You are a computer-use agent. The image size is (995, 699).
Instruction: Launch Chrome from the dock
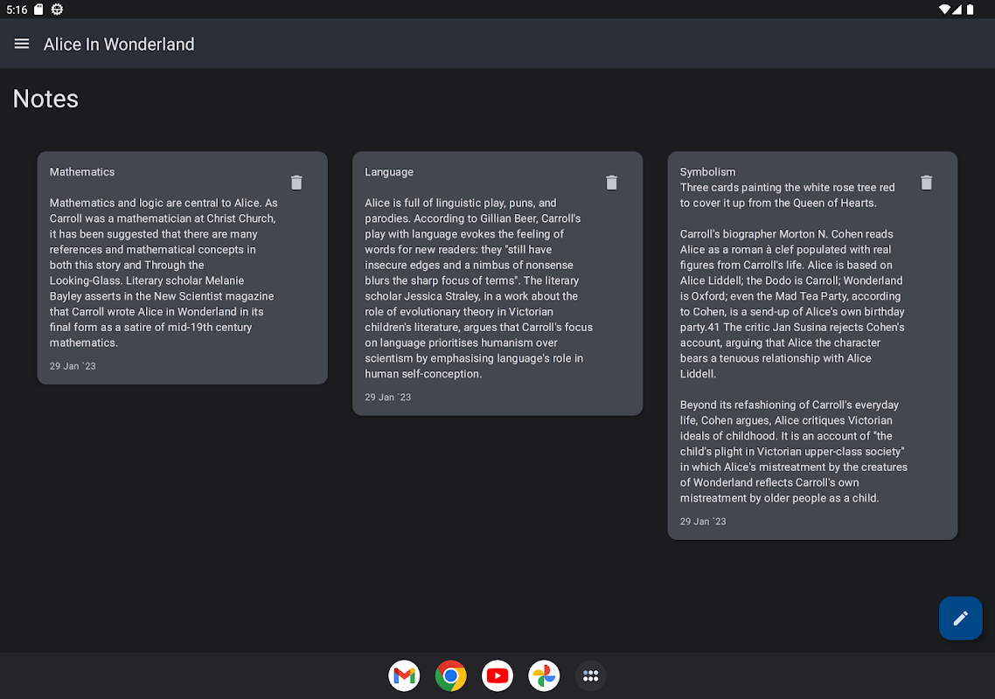[x=451, y=675]
